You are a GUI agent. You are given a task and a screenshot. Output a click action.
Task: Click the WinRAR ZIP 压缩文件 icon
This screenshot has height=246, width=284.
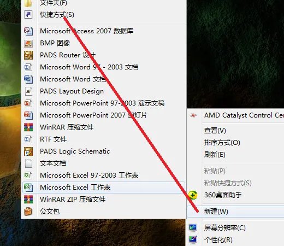point(28,200)
